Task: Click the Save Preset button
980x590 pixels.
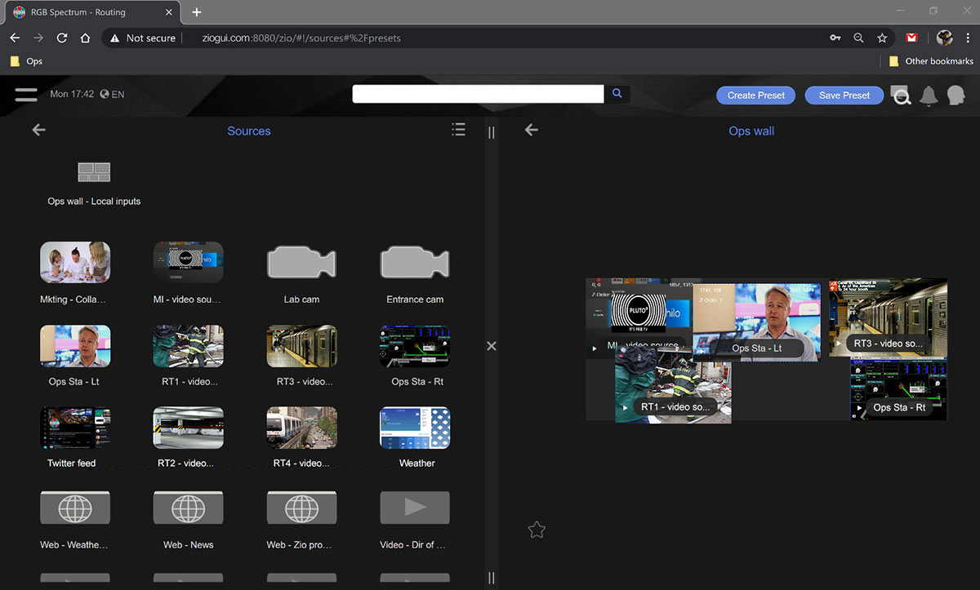Action: tap(844, 95)
